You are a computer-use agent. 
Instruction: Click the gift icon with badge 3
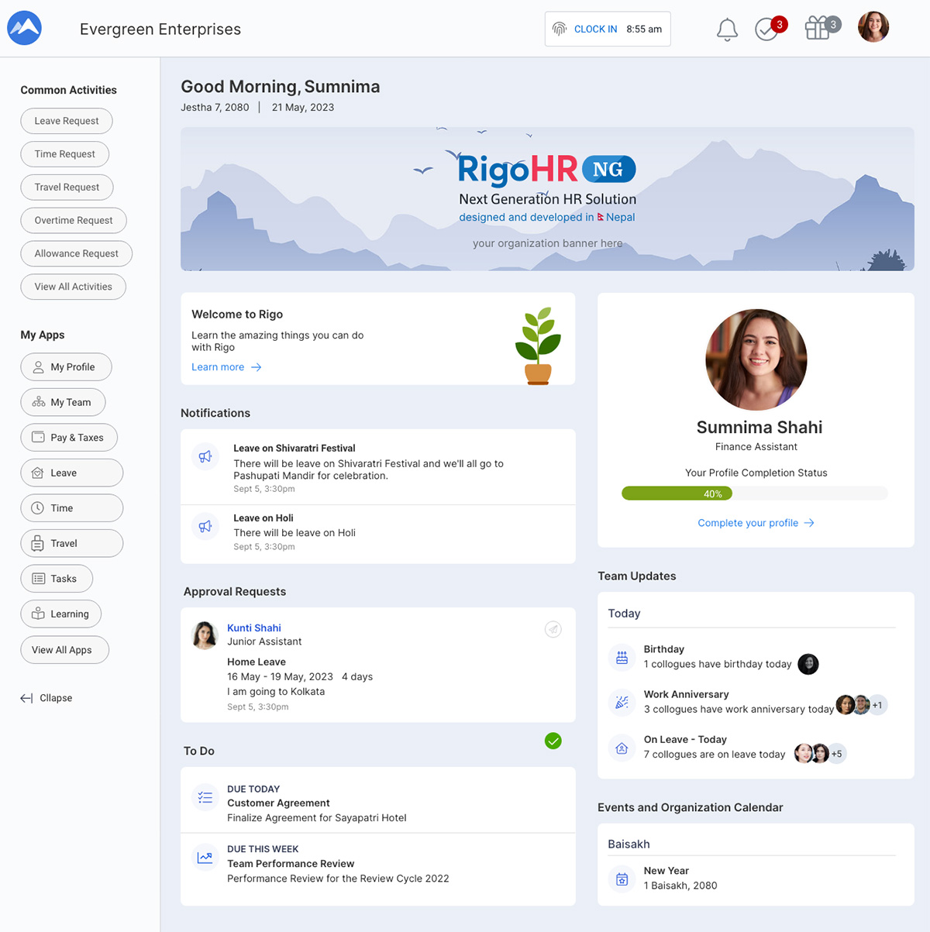coord(818,28)
